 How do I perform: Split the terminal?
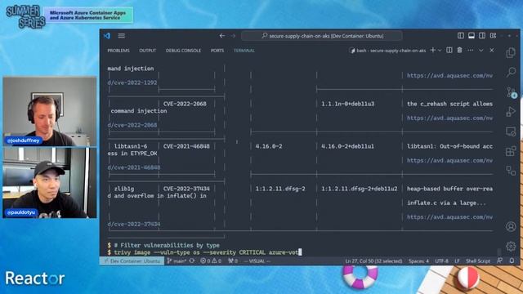click(449, 51)
